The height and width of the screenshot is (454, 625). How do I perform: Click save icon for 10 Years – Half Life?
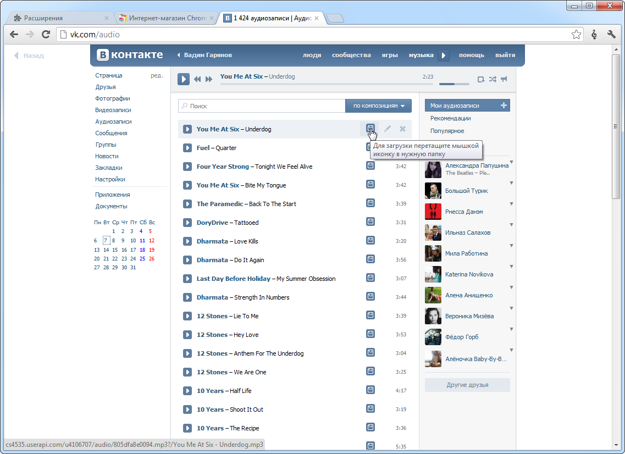click(370, 390)
